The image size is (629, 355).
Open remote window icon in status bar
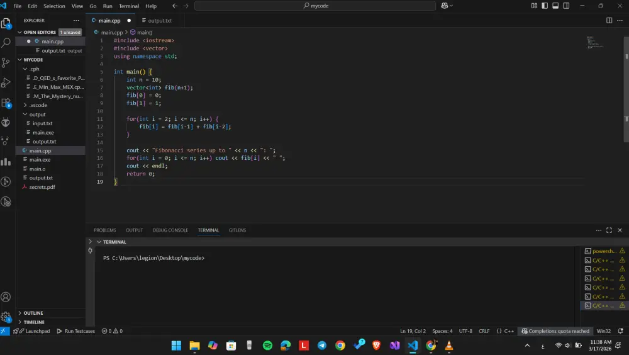(4, 331)
